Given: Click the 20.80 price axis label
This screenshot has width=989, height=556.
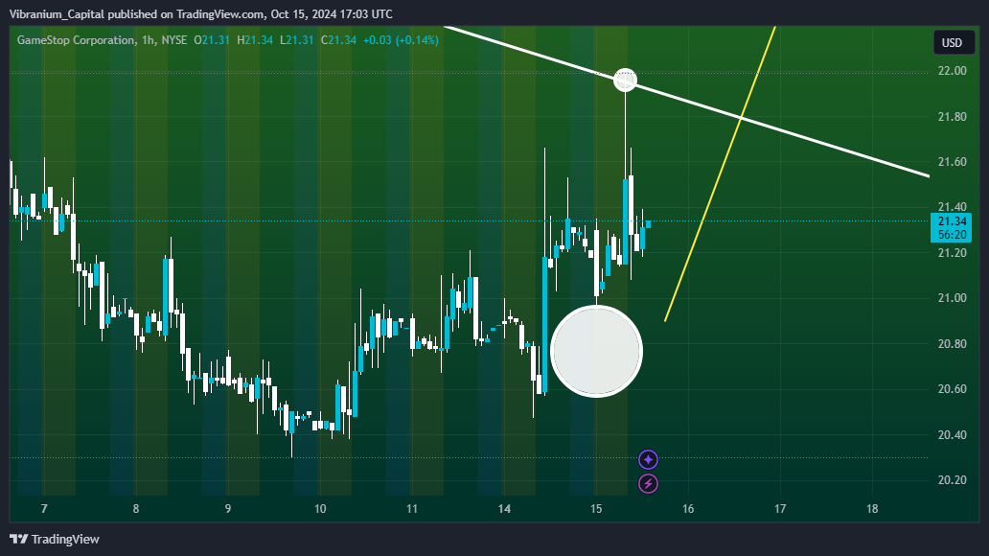Looking at the screenshot, I should pyautogui.click(x=952, y=344).
